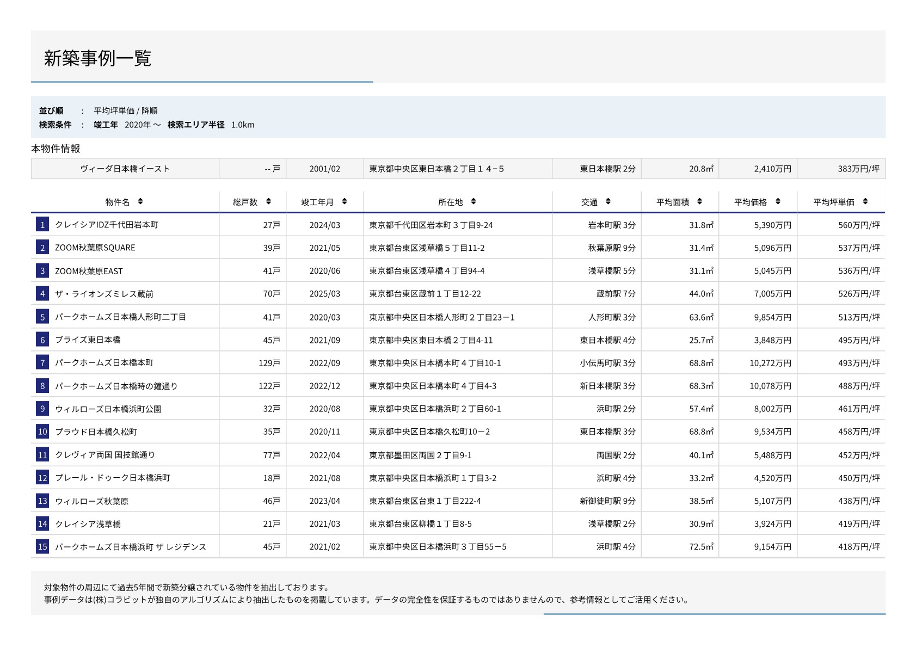Select the 平均坪単価 column header label

click(x=833, y=202)
